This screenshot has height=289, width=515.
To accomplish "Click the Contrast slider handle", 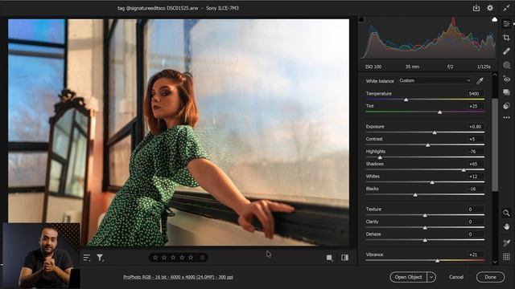I will pyautogui.click(x=427, y=144).
